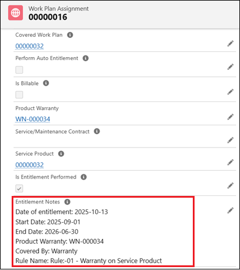Open Product Warranty link WN-000034
240x270 pixels.
tap(33, 119)
